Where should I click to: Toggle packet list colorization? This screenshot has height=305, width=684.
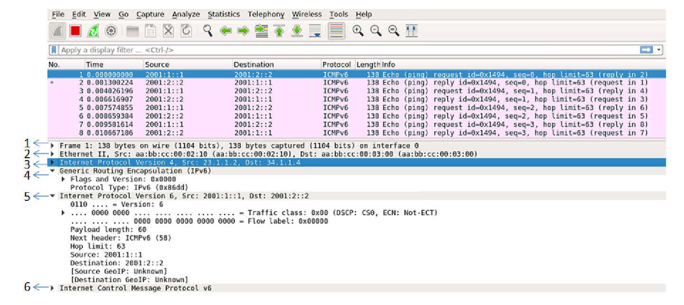tap(336, 31)
